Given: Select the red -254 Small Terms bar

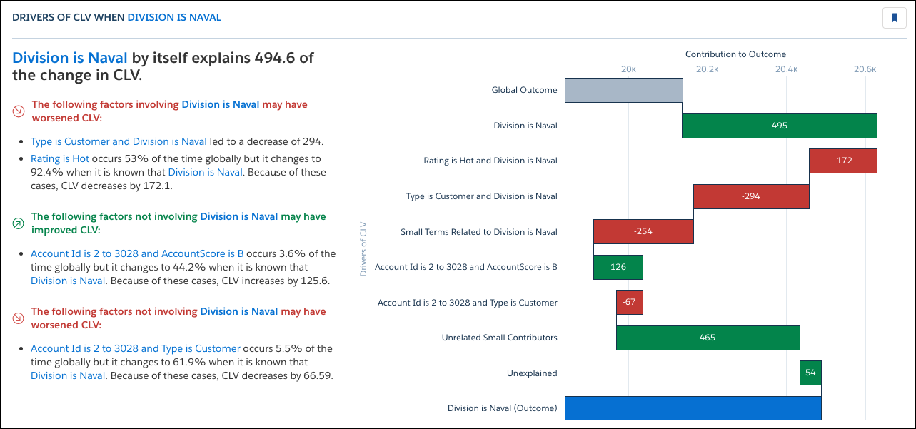Looking at the screenshot, I should click(x=643, y=231).
